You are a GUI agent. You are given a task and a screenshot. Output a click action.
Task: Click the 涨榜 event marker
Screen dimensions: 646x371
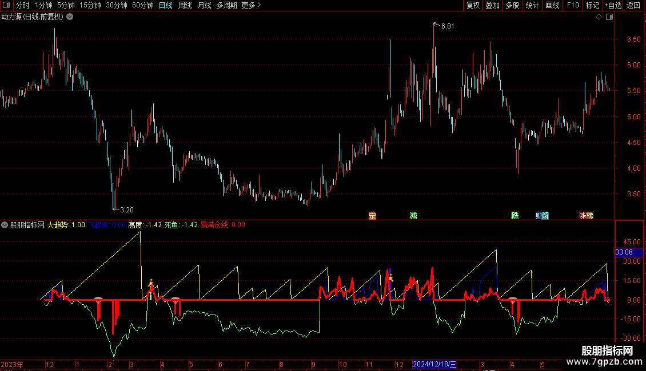pos(587,216)
